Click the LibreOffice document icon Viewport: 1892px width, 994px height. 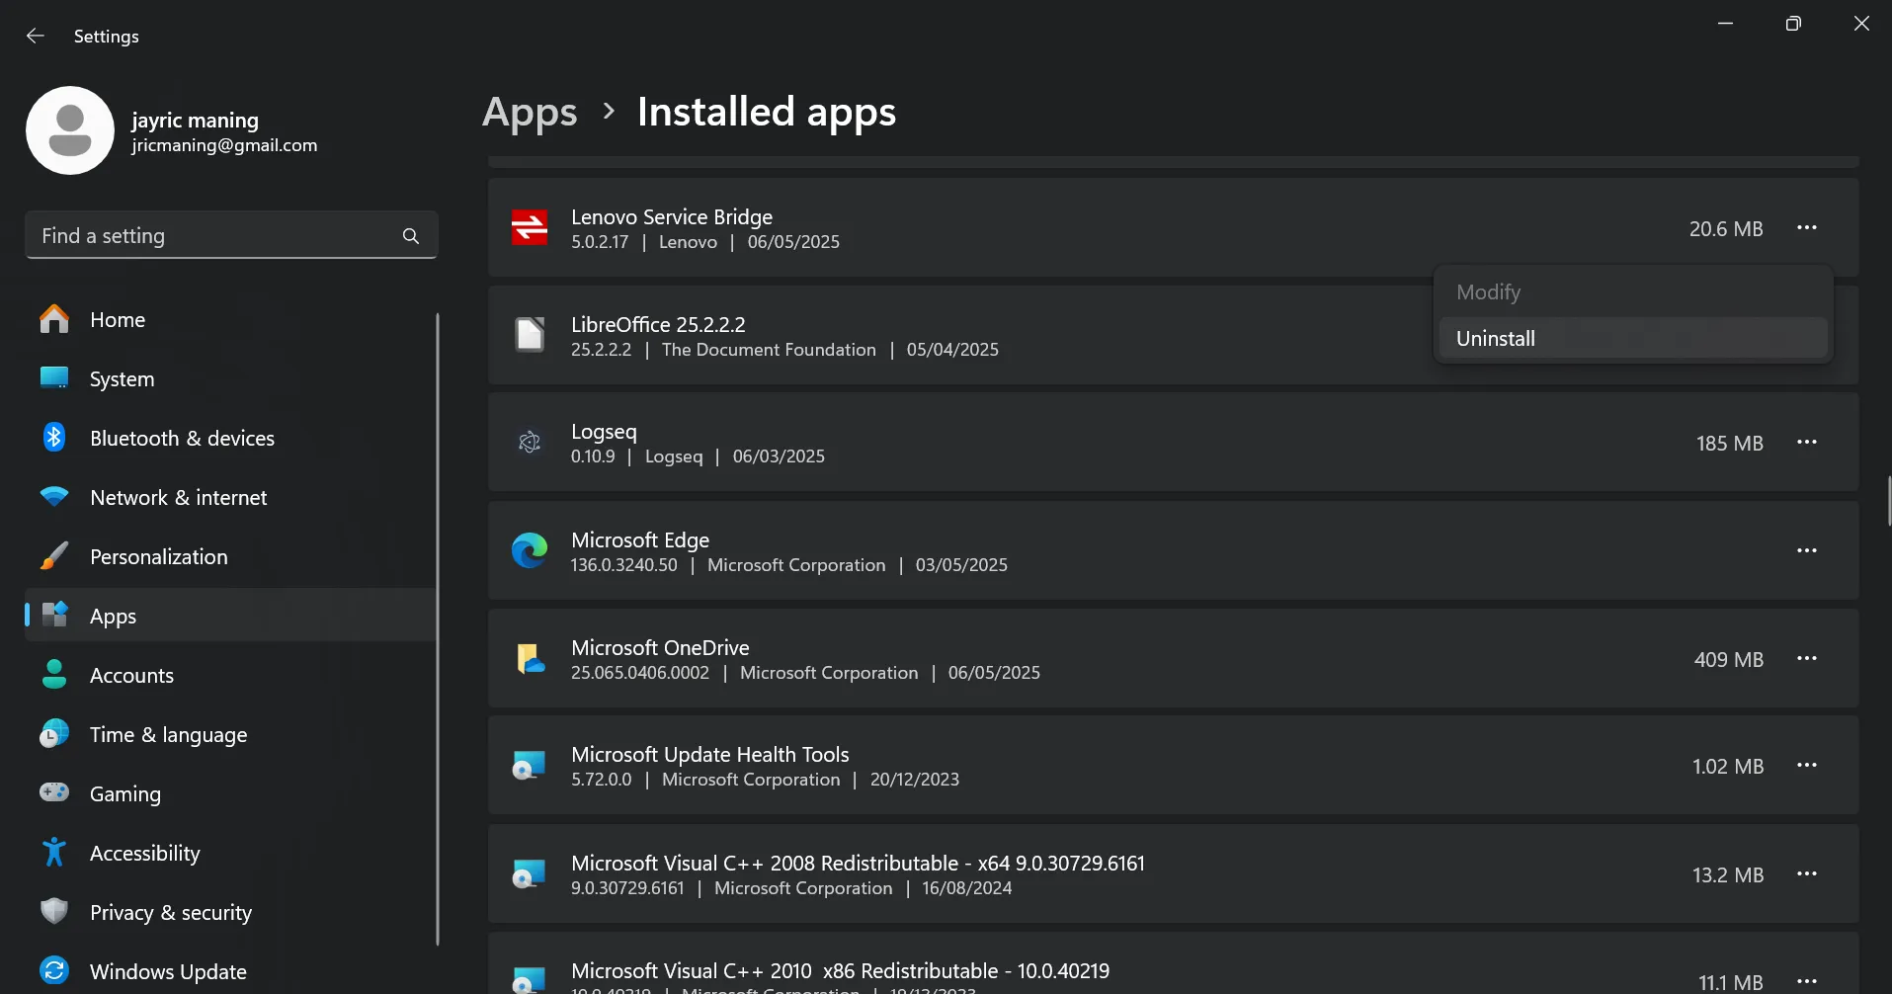tap(531, 335)
